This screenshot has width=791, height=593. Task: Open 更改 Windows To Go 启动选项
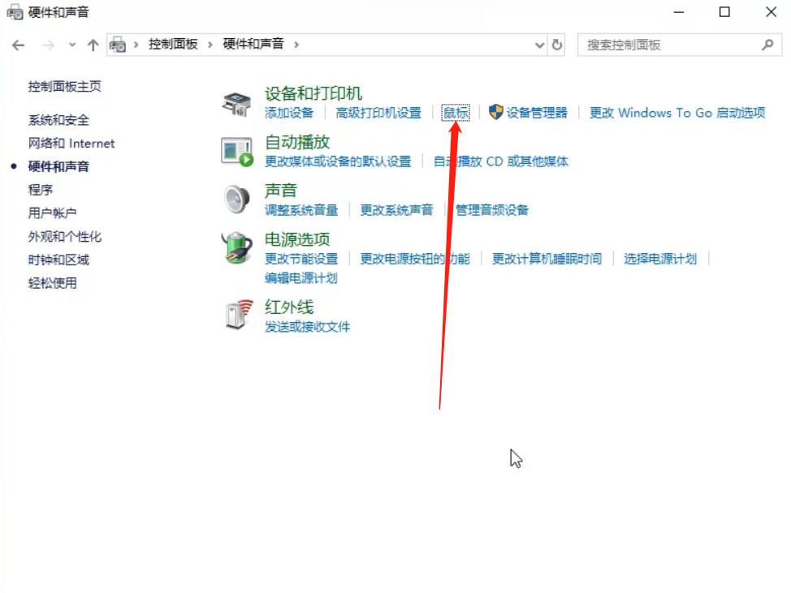(x=677, y=113)
